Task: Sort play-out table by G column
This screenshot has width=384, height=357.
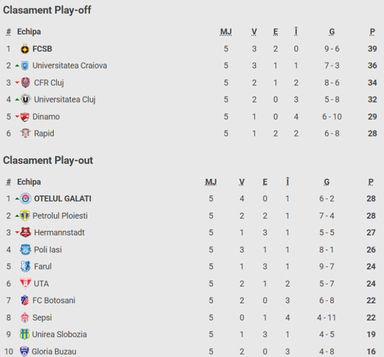Action: [x=327, y=182]
